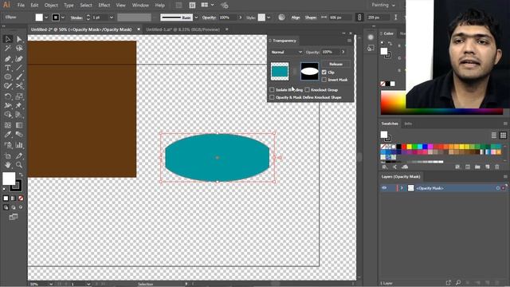Select the Hand tool
The width and height of the screenshot is (510, 287).
tap(8, 165)
